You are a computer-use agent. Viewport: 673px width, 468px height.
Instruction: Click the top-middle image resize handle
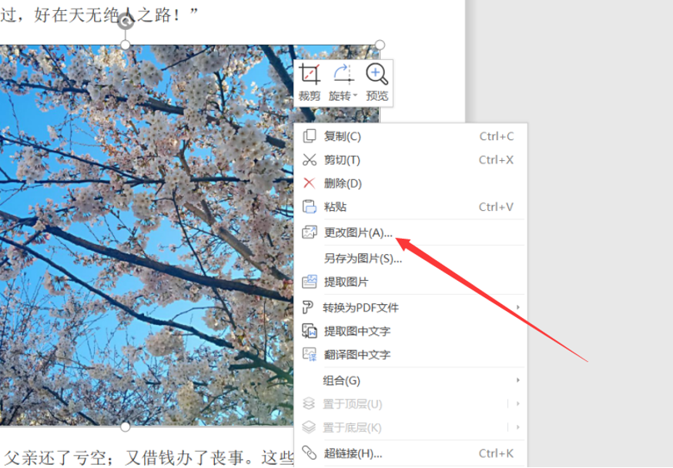click(x=126, y=45)
